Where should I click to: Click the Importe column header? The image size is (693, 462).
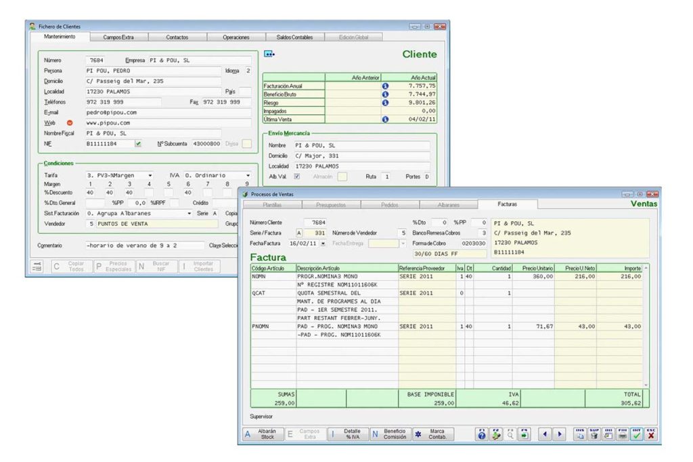[620, 268]
